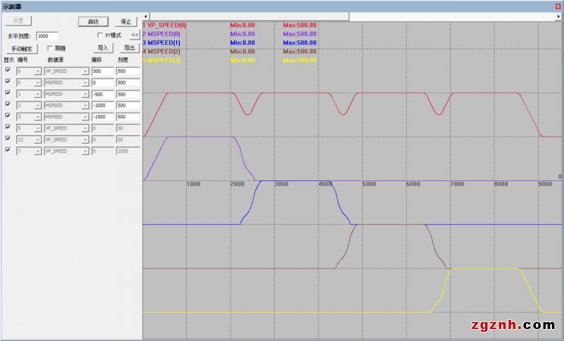Click the yellow MSPEED[3] legend label
The width and height of the screenshot is (564, 341).
click(162, 61)
